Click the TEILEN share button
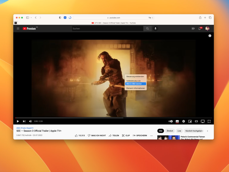Screen dimensions: 229x172 pos(114,135)
